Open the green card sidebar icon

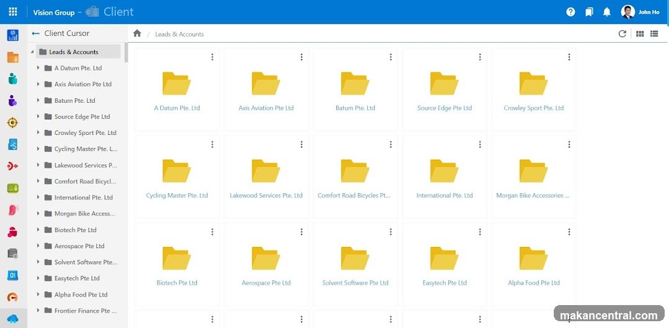coord(13,188)
